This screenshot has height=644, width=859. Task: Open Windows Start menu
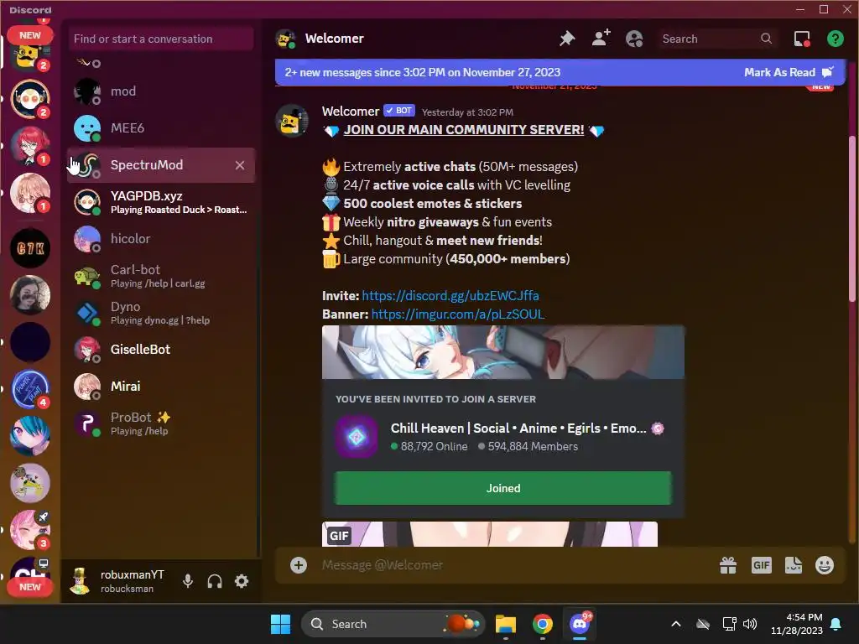pos(280,624)
